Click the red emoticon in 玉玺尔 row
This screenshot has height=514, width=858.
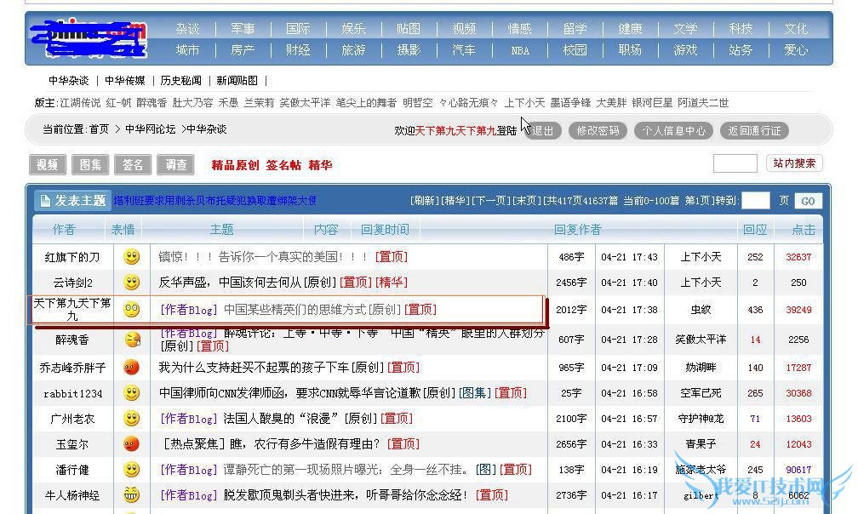point(131,444)
